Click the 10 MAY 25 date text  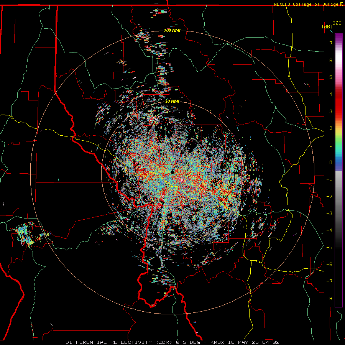point(244,342)
